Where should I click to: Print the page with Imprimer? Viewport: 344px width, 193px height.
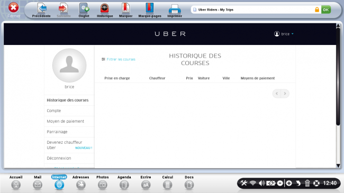(175, 9)
